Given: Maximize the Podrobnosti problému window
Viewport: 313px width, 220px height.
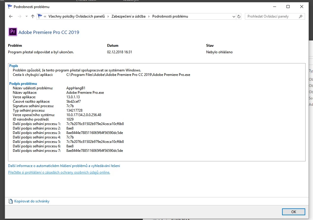Looking at the screenshot, I should pos(288,7).
